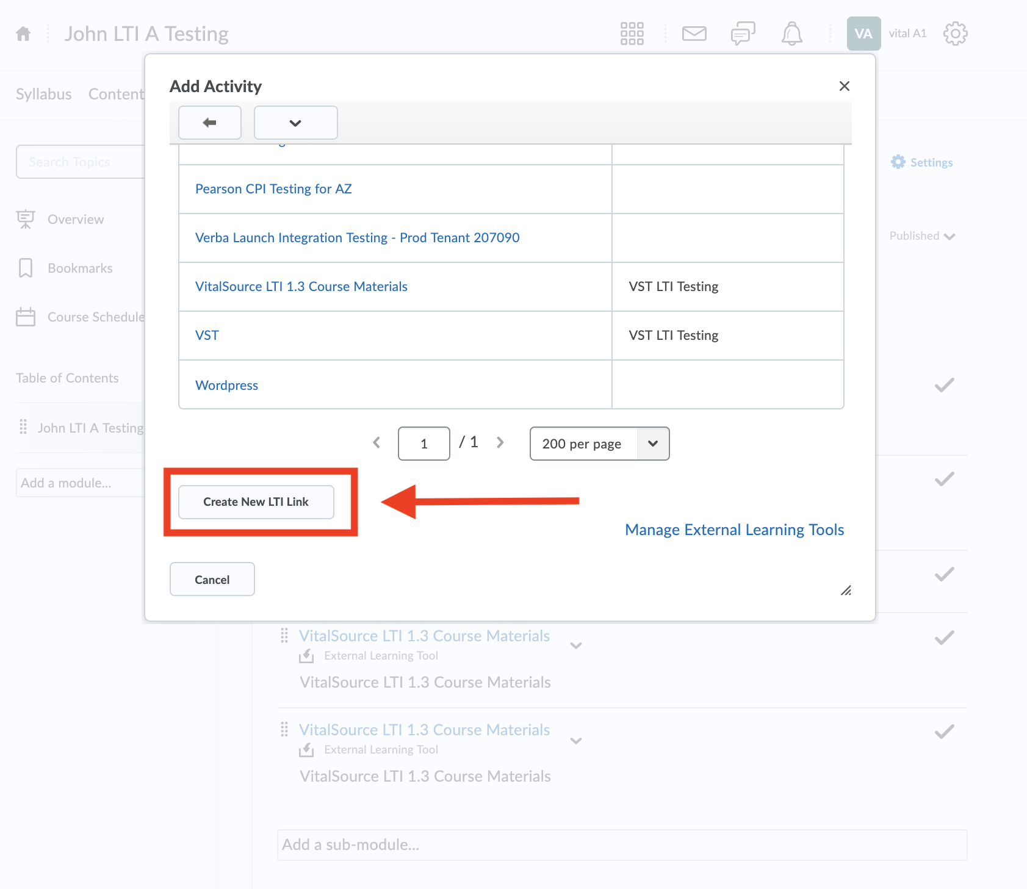Go to next page chevron
The image size is (1027, 889).
click(500, 442)
